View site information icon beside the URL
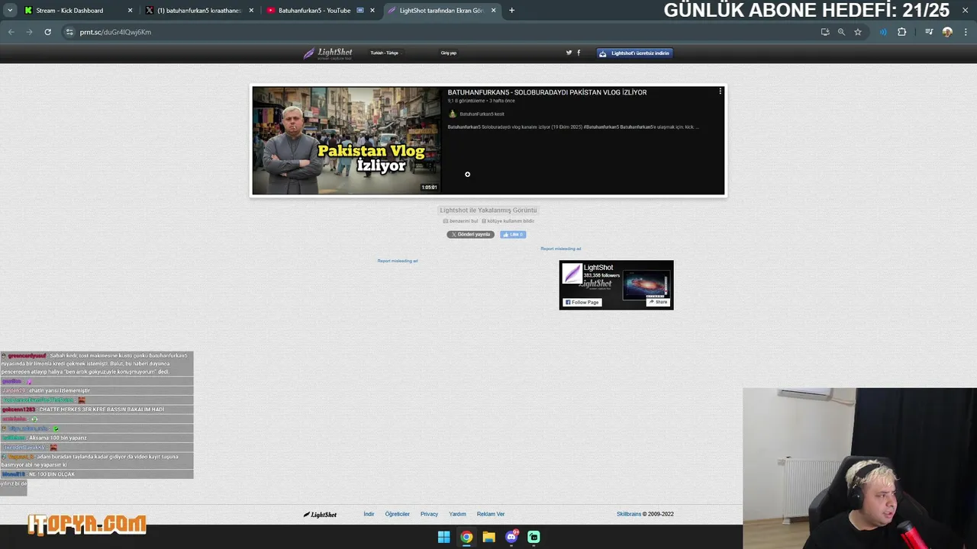The height and width of the screenshot is (549, 977). click(x=69, y=32)
